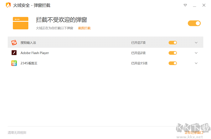Click the 2345看图王 app icon
211x139 pixels.
point(14,63)
